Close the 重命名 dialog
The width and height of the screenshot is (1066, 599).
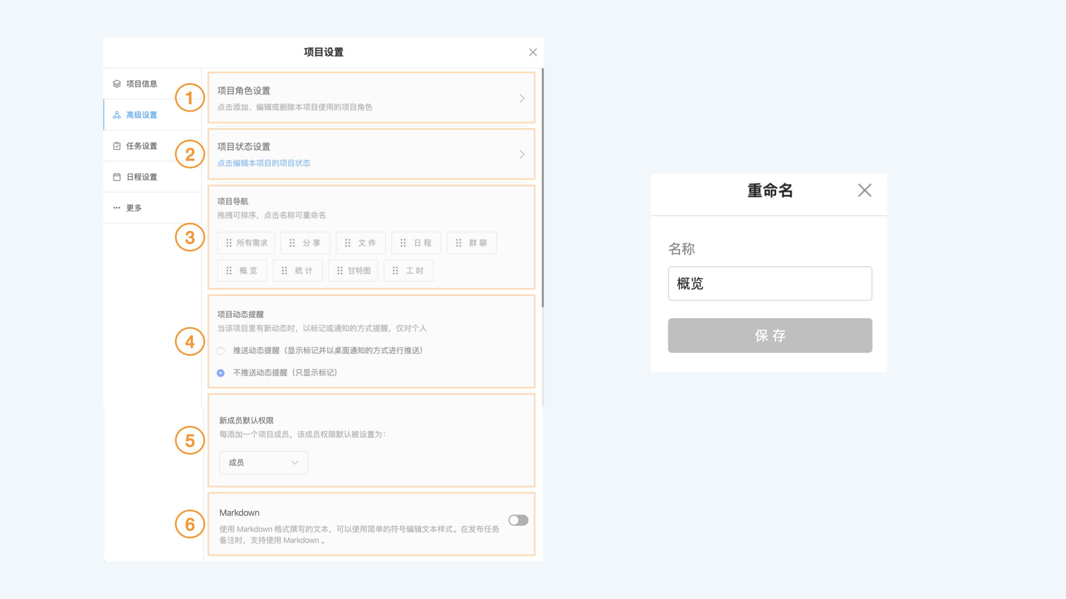pos(864,190)
